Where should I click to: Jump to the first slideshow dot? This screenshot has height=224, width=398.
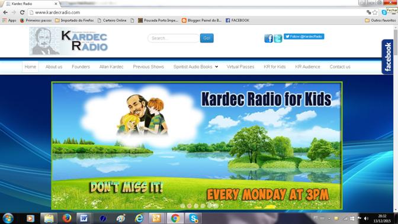tap(183, 206)
